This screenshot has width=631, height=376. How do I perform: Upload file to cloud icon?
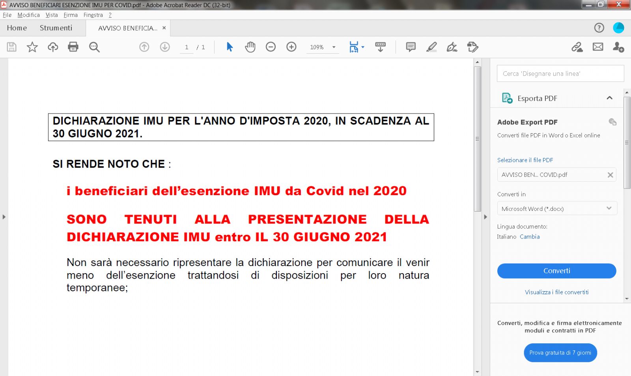(x=52, y=47)
